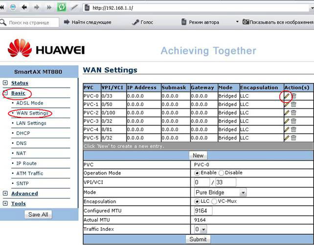Click the page icon in address bar
Viewport: 314px width, 245px height.
click(x=87, y=8)
